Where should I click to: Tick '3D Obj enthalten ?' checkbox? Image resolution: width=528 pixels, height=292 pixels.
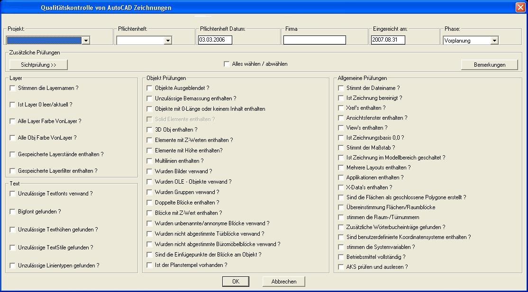pyautogui.click(x=150, y=130)
